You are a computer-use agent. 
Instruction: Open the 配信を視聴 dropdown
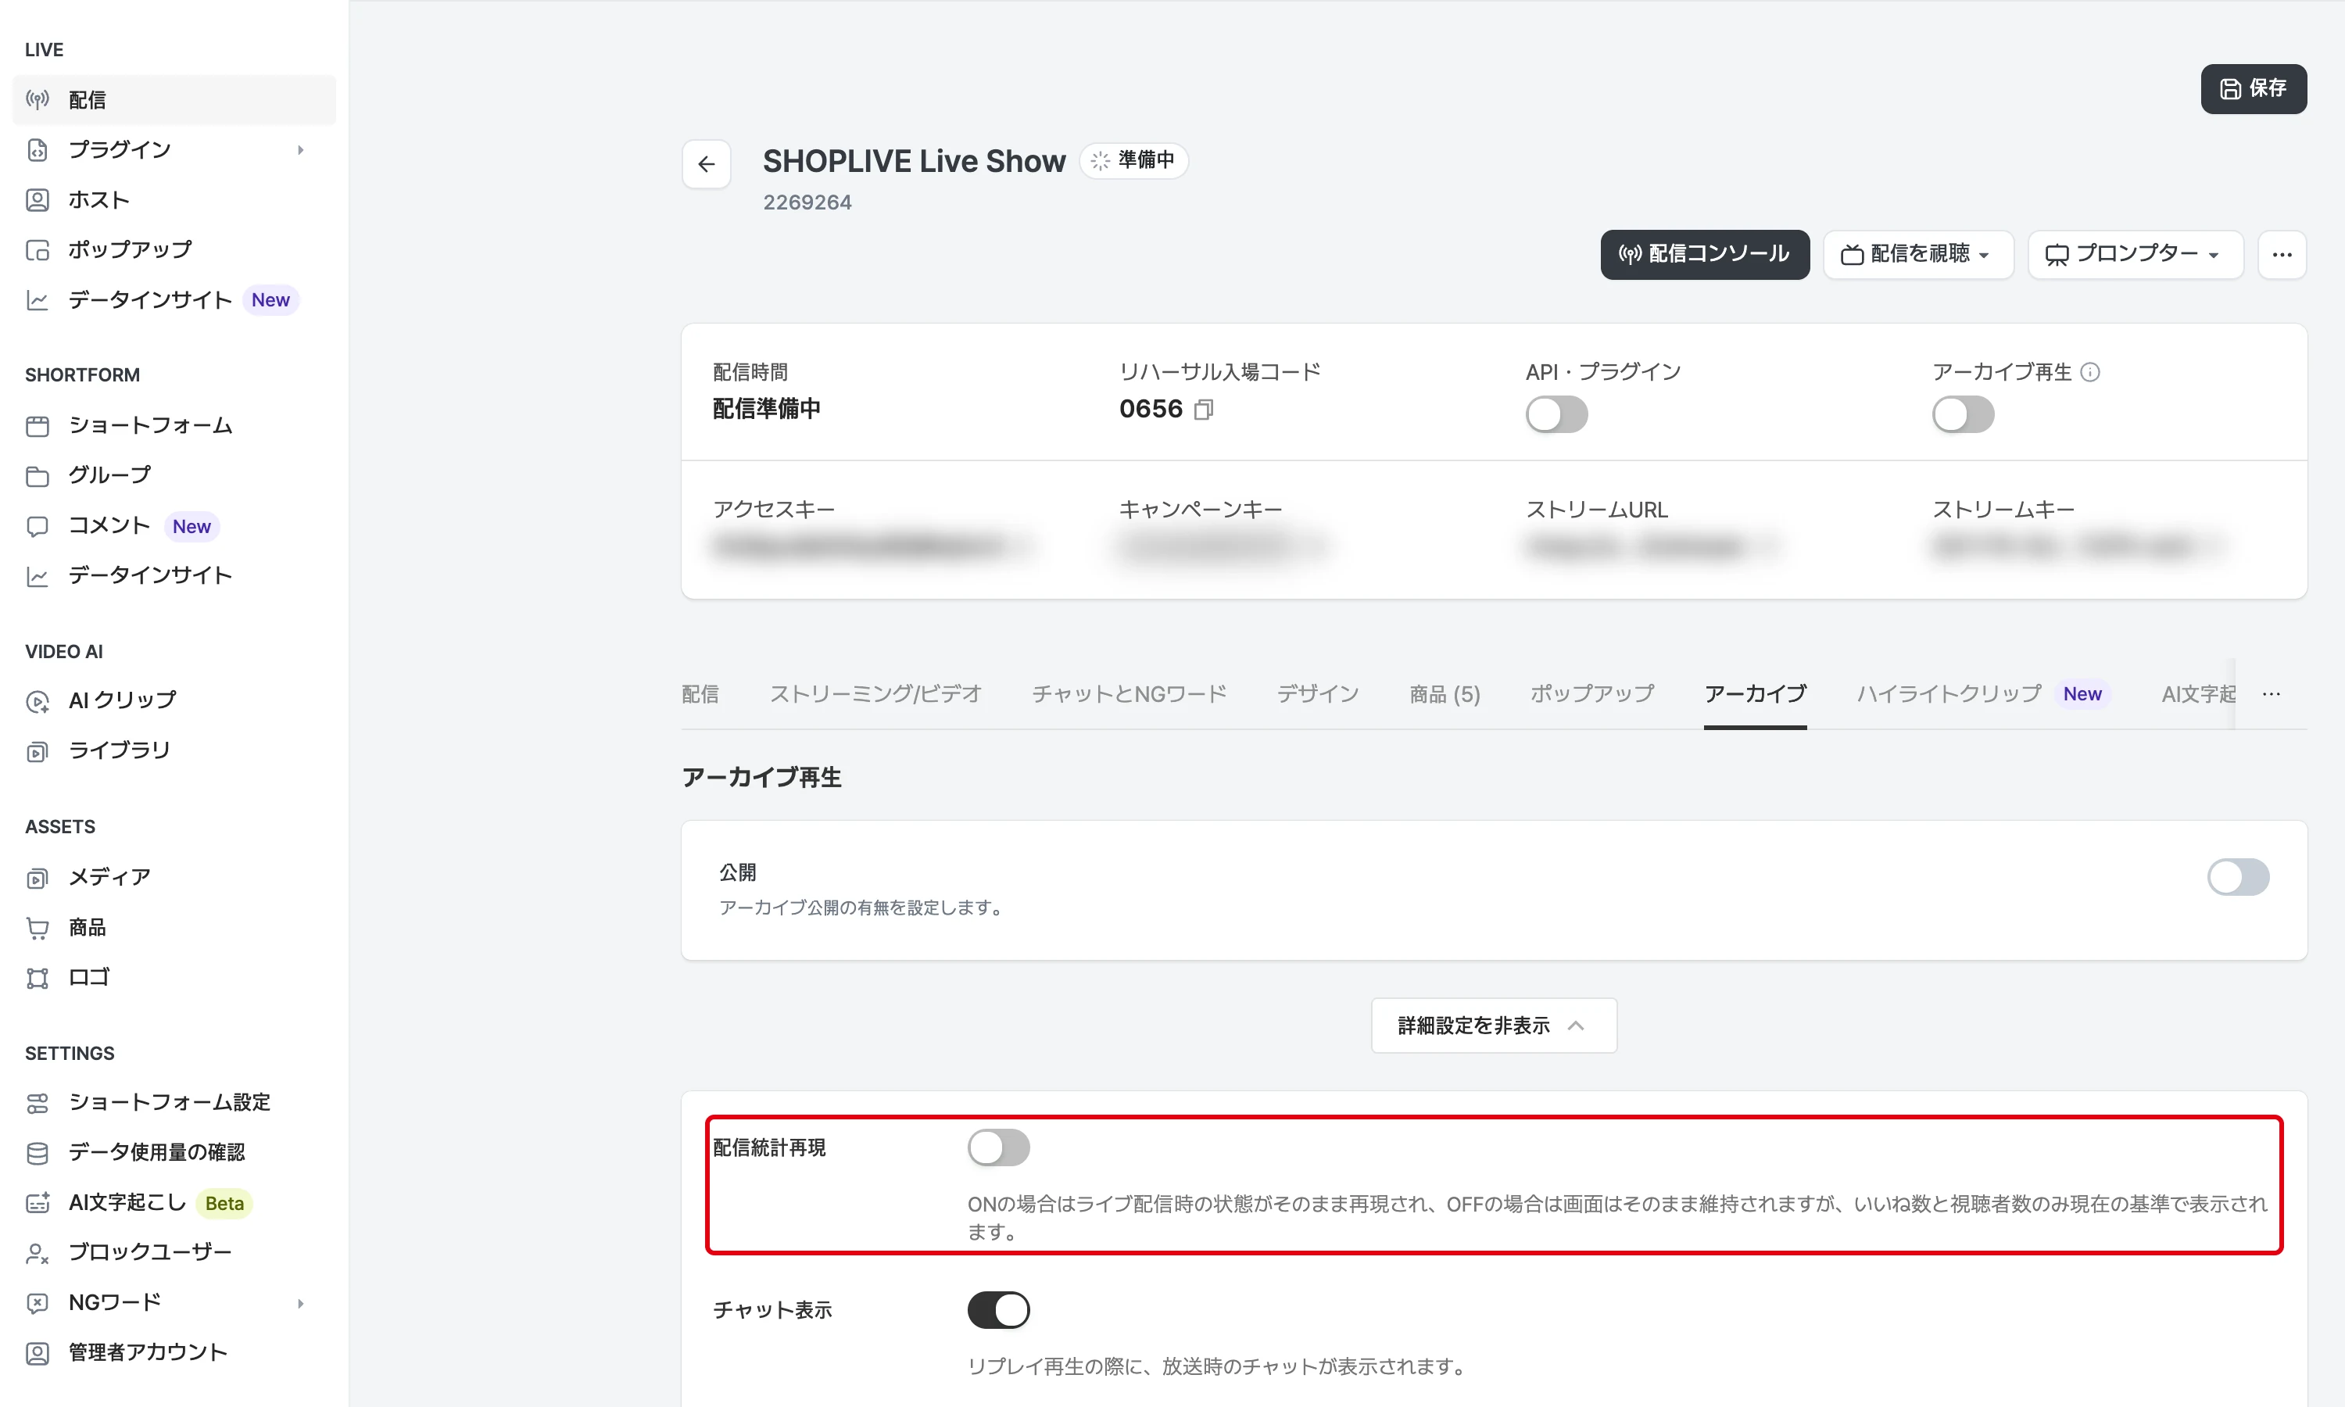[x=1917, y=254]
